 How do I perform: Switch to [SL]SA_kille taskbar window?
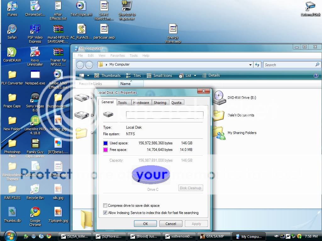[75, 236]
